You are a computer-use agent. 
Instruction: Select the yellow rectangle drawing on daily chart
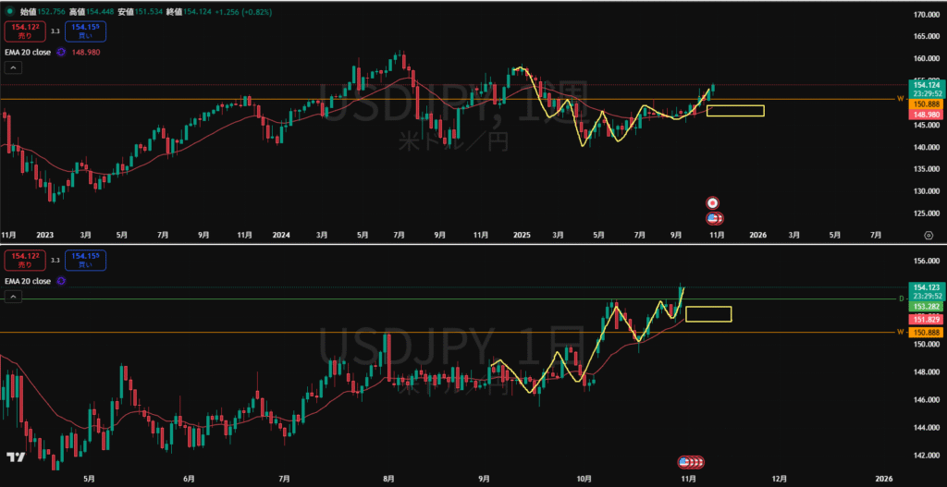pos(708,314)
